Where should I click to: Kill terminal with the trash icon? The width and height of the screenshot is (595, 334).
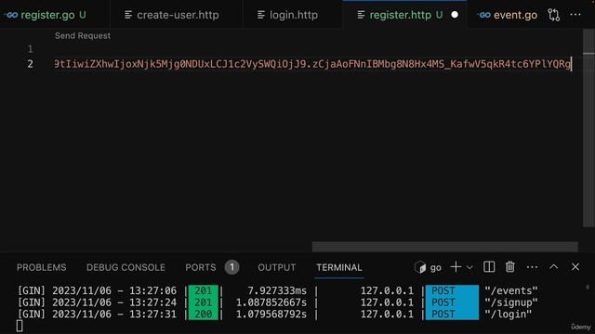510,267
